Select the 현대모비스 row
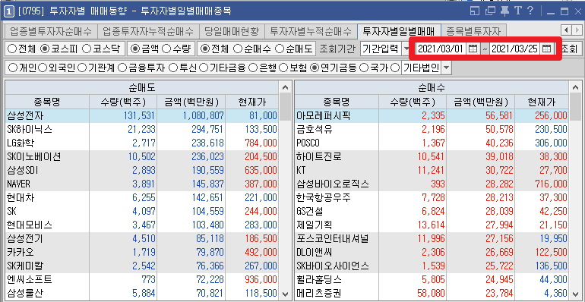This screenshot has width=585, height=302. (x=142, y=225)
